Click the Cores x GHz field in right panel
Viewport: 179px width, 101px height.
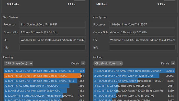click(x=142, y=32)
